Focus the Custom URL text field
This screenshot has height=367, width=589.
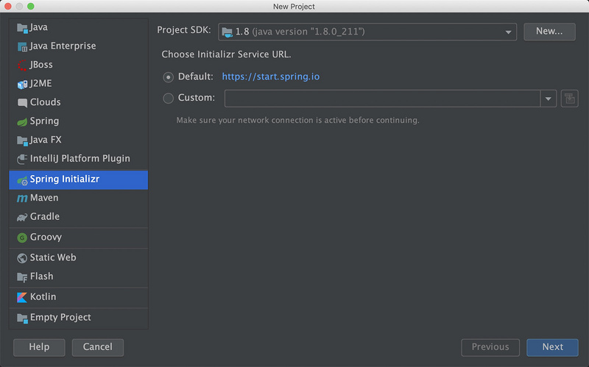(382, 99)
